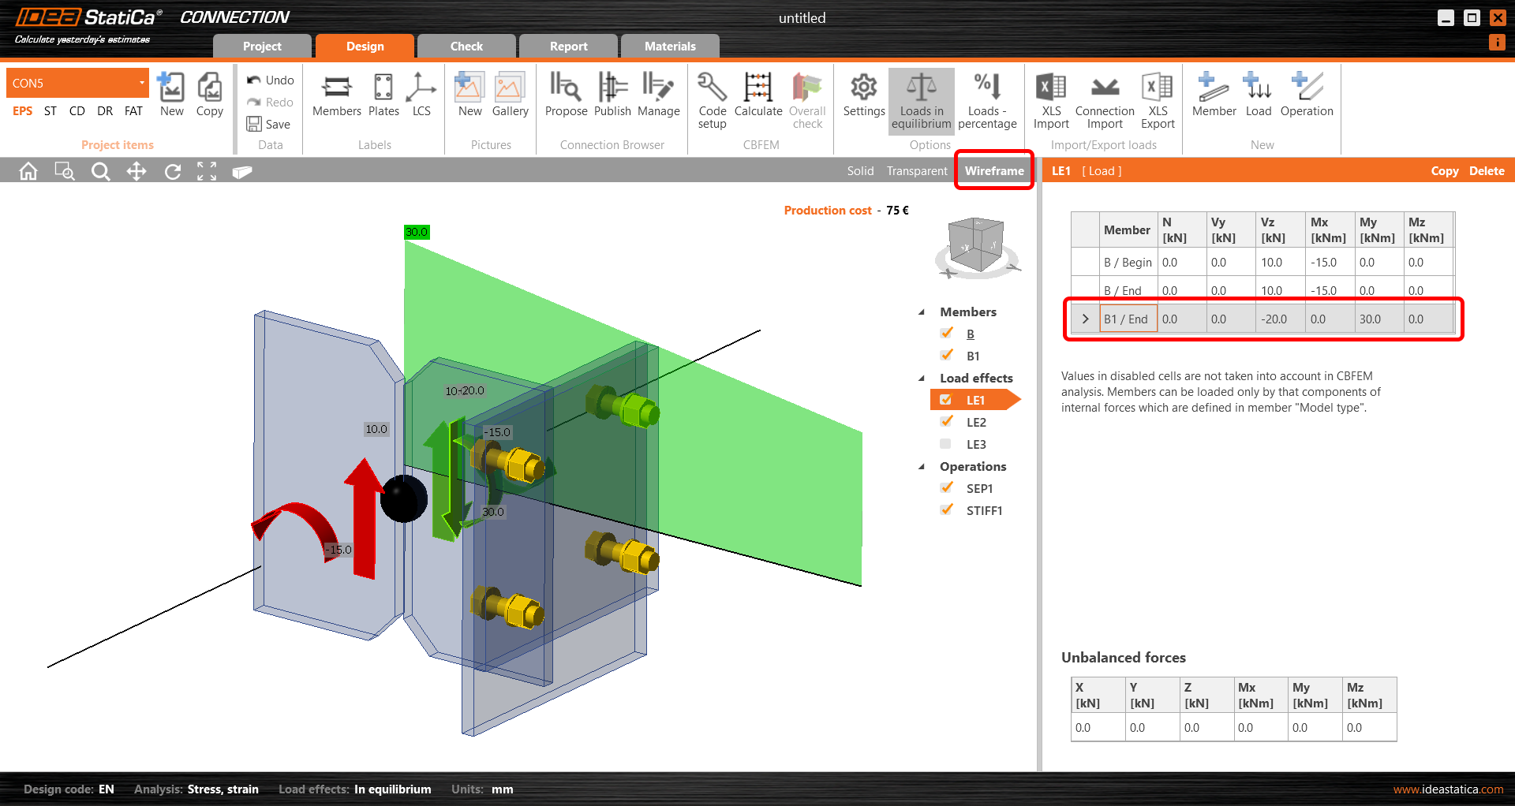Image resolution: width=1515 pixels, height=806 pixels.
Task: Switch viewport to Solid view mode
Action: pyautogui.click(x=860, y=170)
